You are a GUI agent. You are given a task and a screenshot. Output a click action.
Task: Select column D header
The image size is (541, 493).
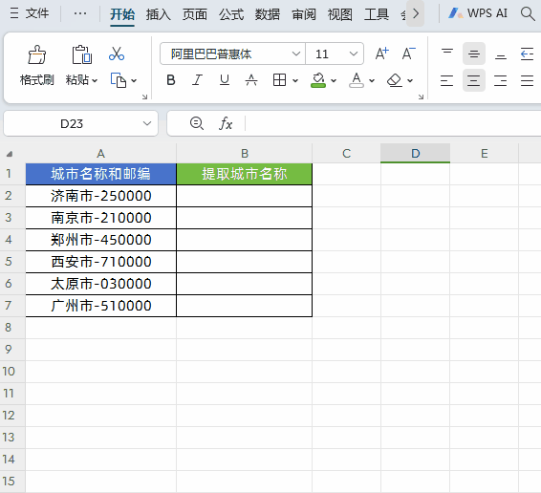tap(415, 154)
